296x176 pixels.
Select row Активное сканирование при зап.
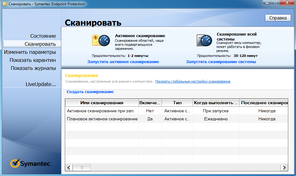click(177, 111)
